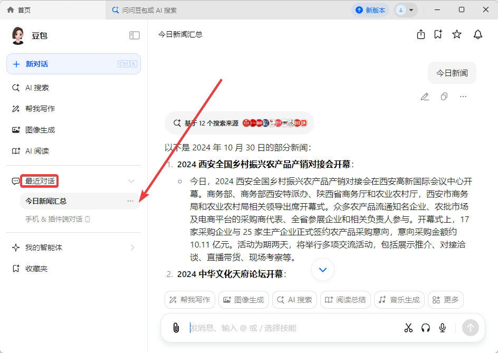Edit the sent message with the pencil icon
The width and height of the screenshot is (498, 353).
coord(425,97)
